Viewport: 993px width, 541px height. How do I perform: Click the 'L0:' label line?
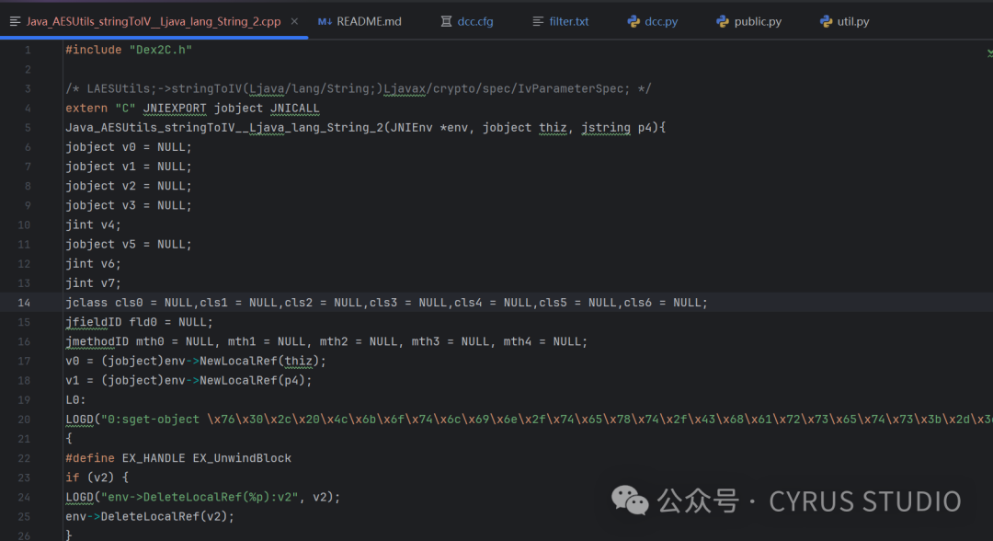pyautogui.click(x=75, y=400)
